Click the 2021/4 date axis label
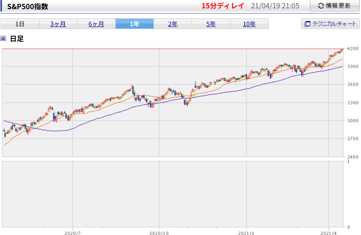Screen dimensions: 361x235 [x=328, y=233]
